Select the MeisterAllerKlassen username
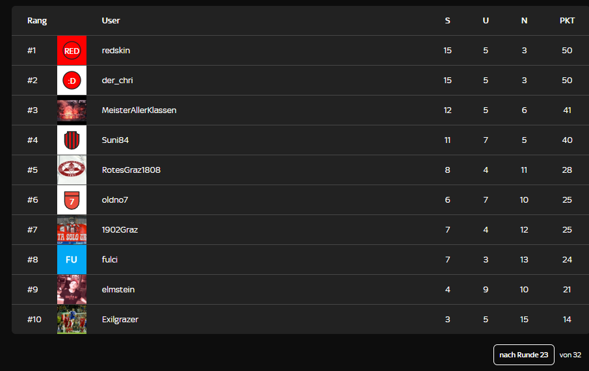Screen dimensions: 589x371 [139, 110]
